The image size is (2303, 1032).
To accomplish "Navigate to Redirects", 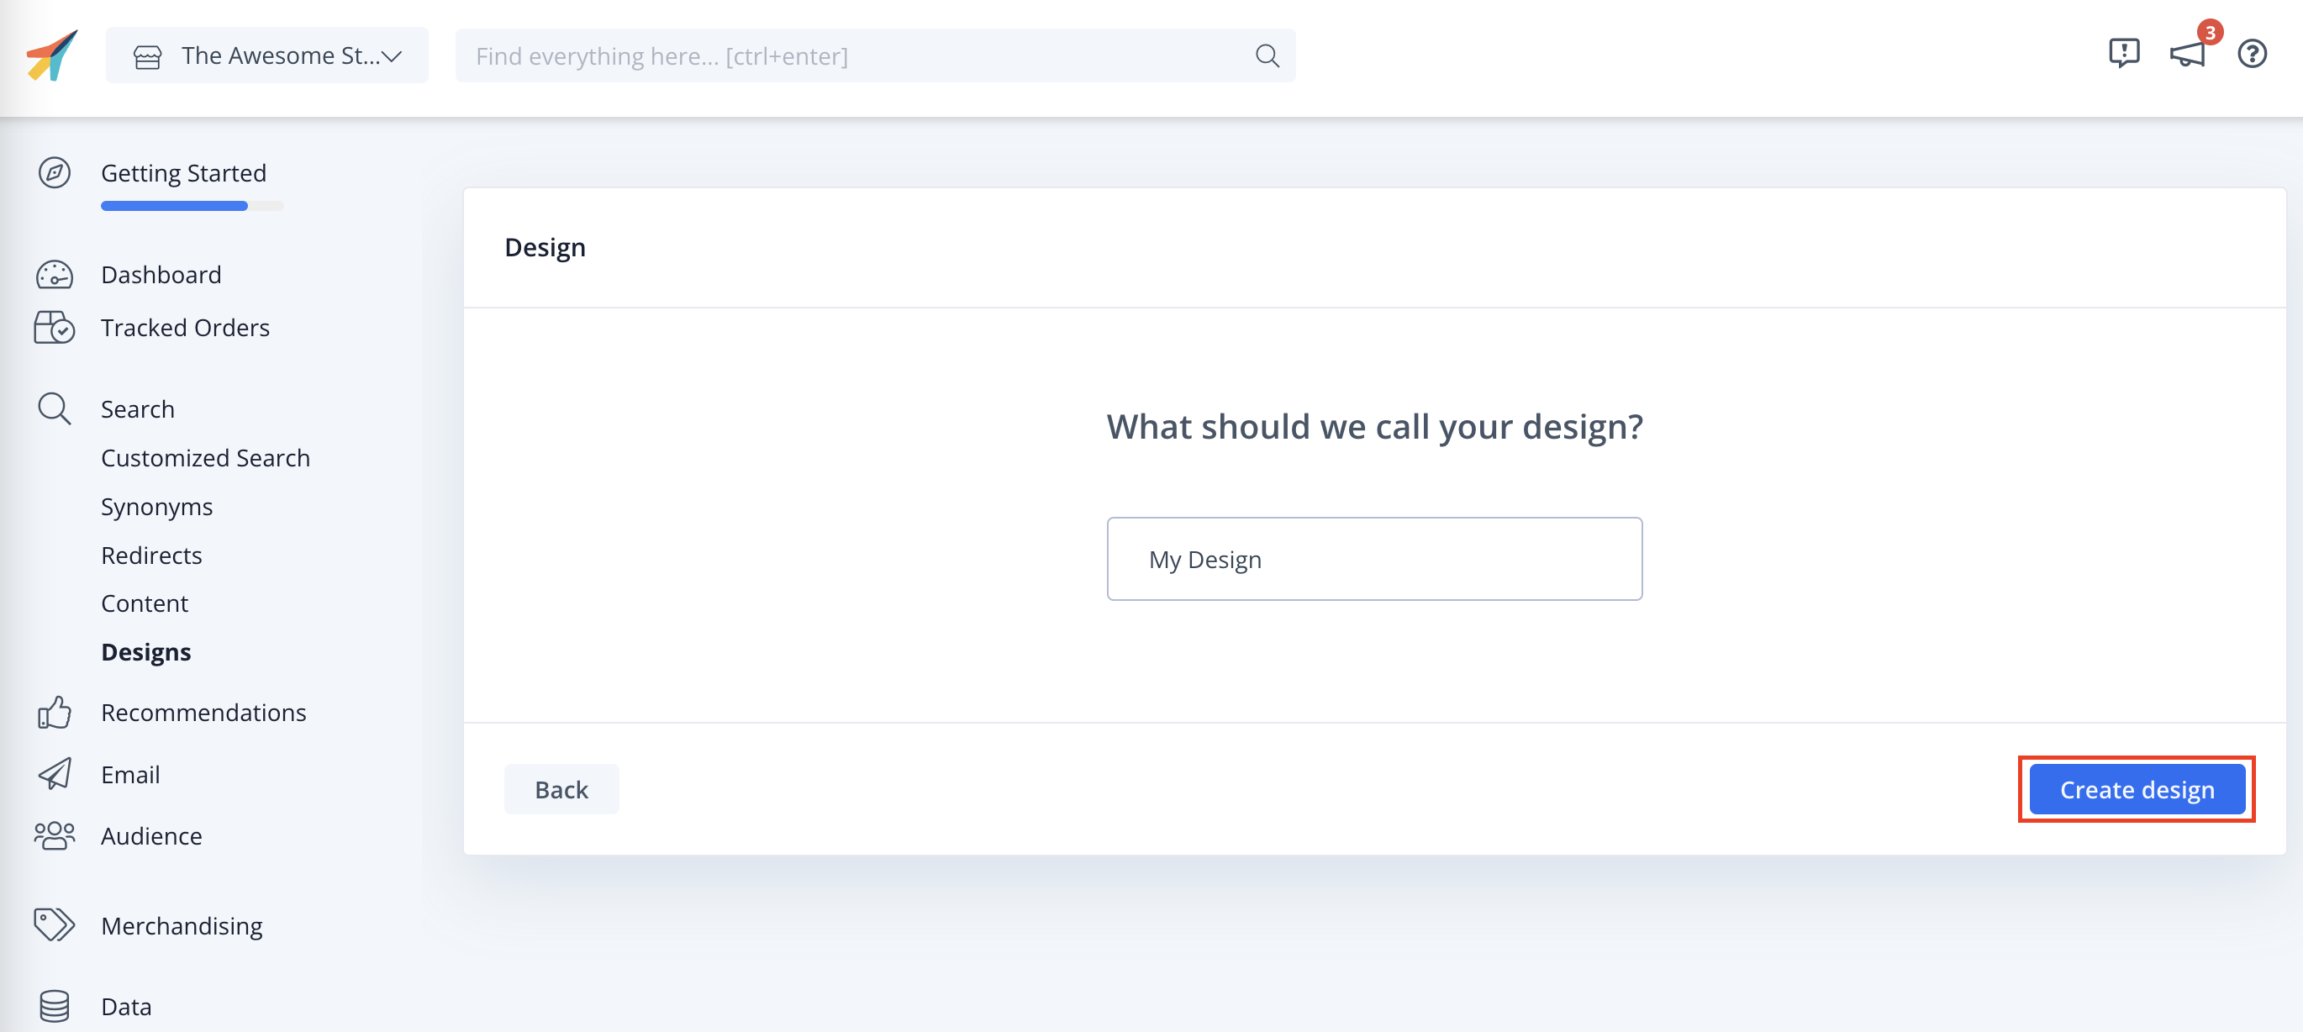I will (151, 555).
